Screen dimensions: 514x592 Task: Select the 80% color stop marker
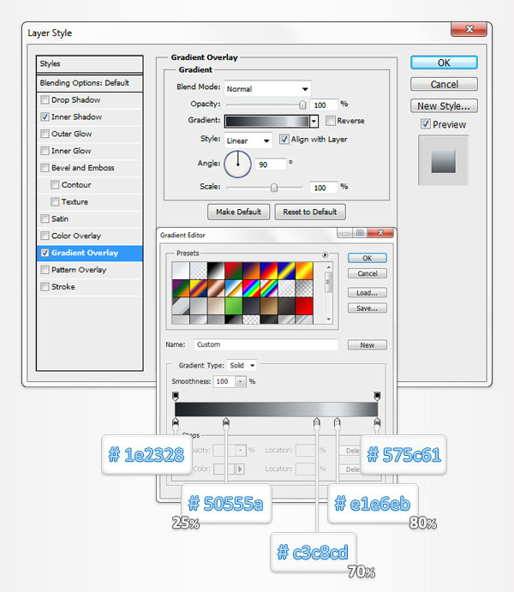pos(337,422)
